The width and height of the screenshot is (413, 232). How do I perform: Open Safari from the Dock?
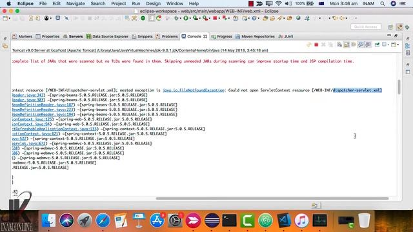click(103, 220)
